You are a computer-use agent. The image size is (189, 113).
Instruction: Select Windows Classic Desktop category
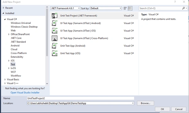pos(24,27)
